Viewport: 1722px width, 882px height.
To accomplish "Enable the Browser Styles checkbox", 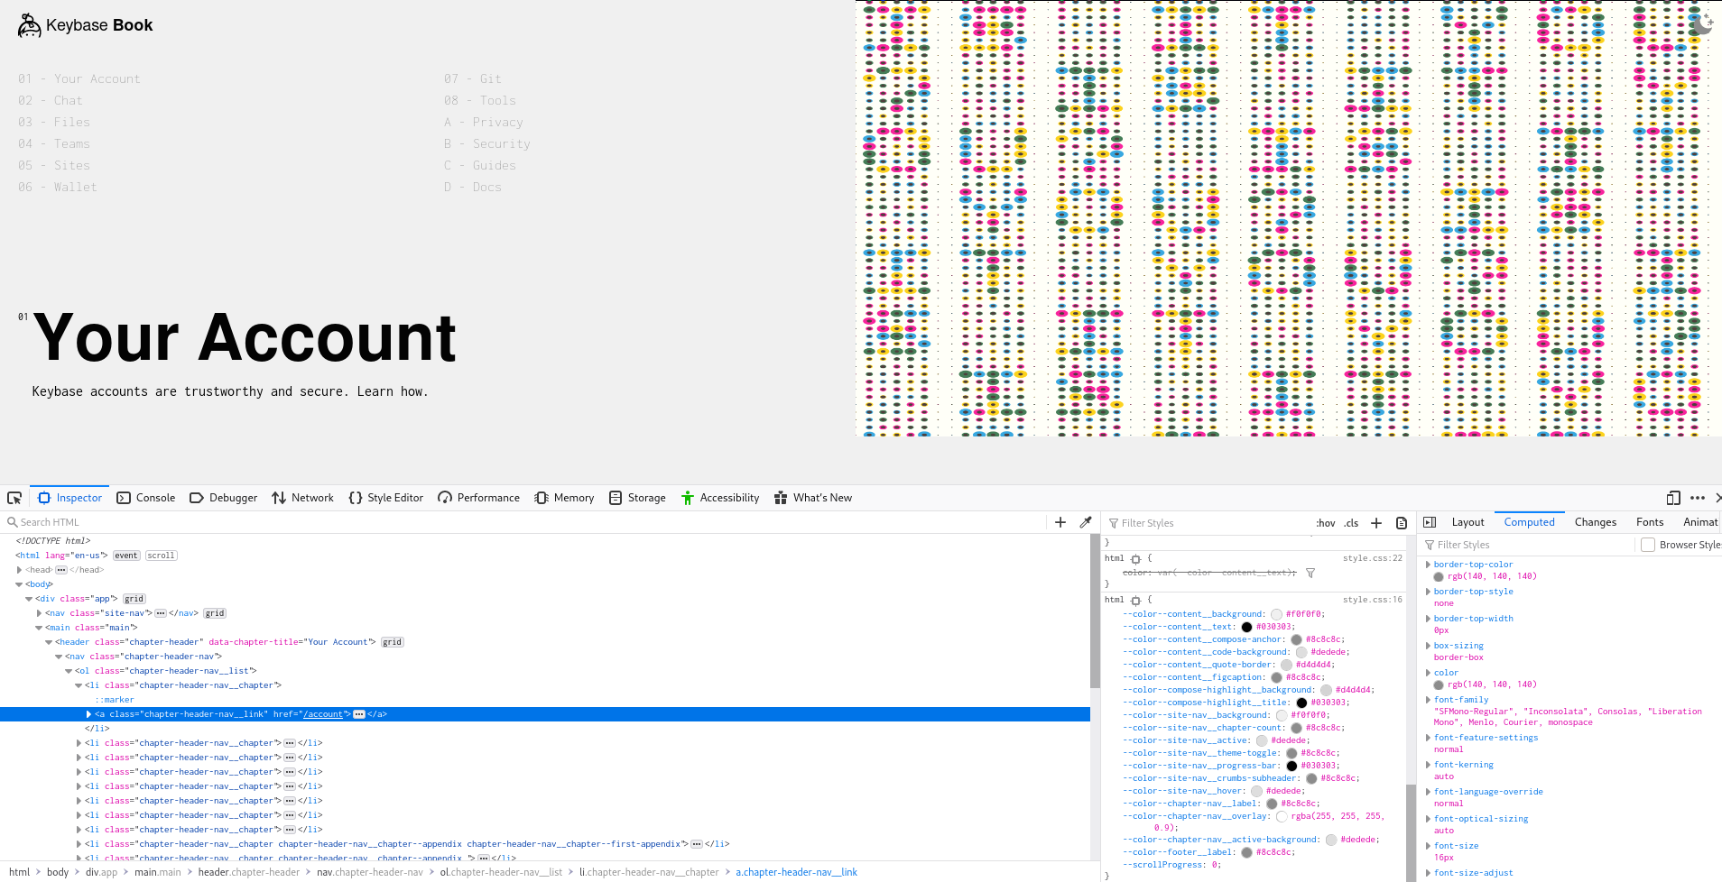I will click(1648, 545).
